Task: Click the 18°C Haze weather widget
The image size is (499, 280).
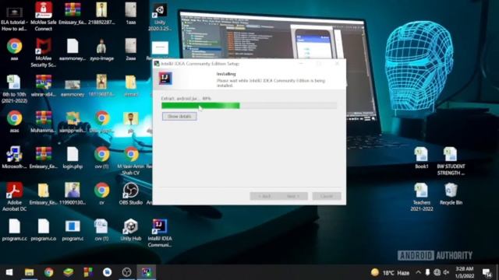Action: pyautogui.click(x=391, y=272)
